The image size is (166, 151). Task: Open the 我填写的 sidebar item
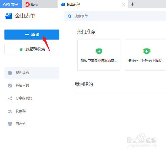(32, 86)
